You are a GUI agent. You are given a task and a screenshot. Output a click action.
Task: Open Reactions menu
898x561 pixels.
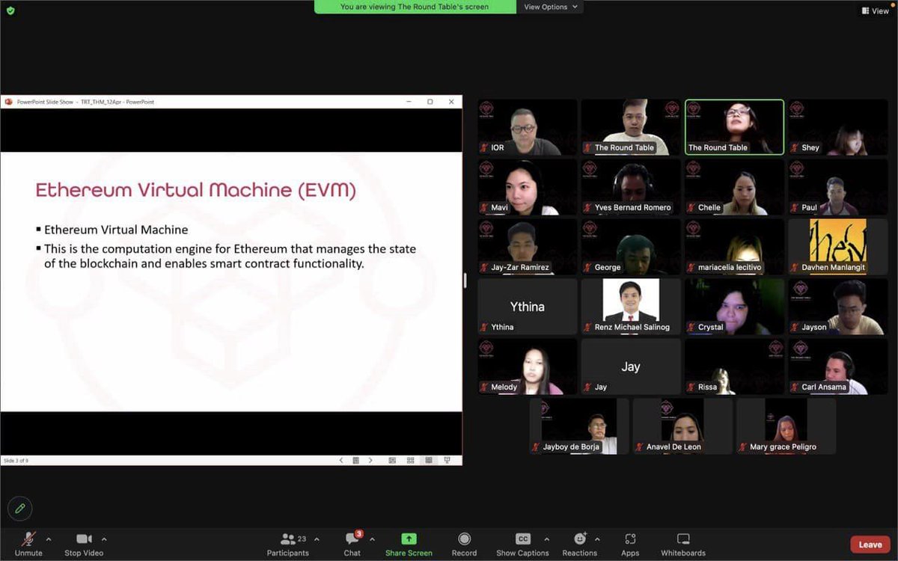pos(580,544)
